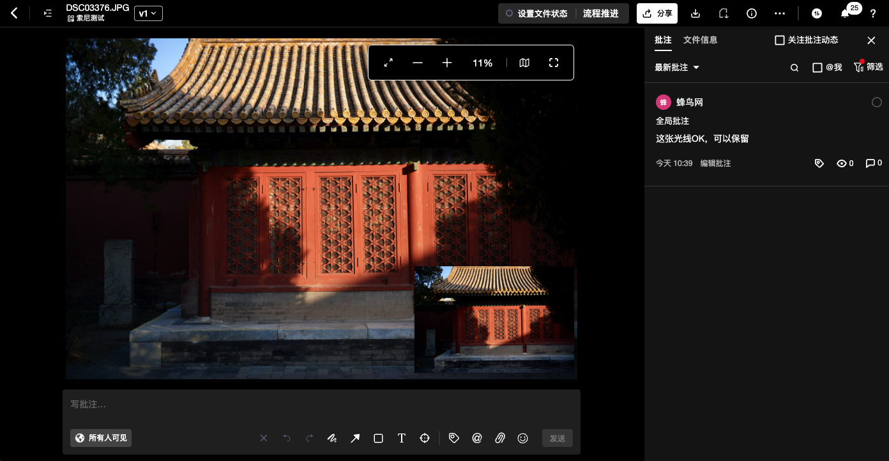Enable the 关注批注动态 checkbox
This screenshot has height=461, width=889.
779,40
